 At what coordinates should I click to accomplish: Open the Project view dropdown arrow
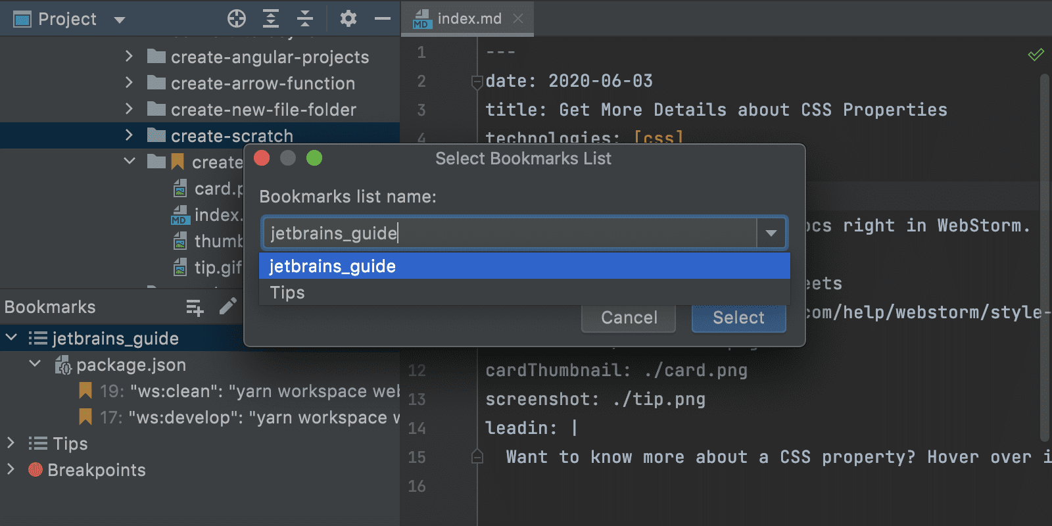pos(120,20)
